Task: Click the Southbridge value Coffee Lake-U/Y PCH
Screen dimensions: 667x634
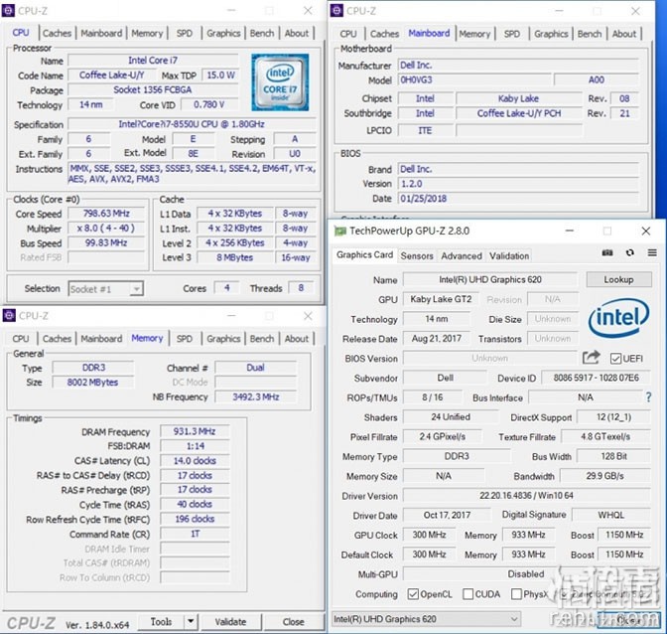Action: pyautogui.click(x=519, y=113)
